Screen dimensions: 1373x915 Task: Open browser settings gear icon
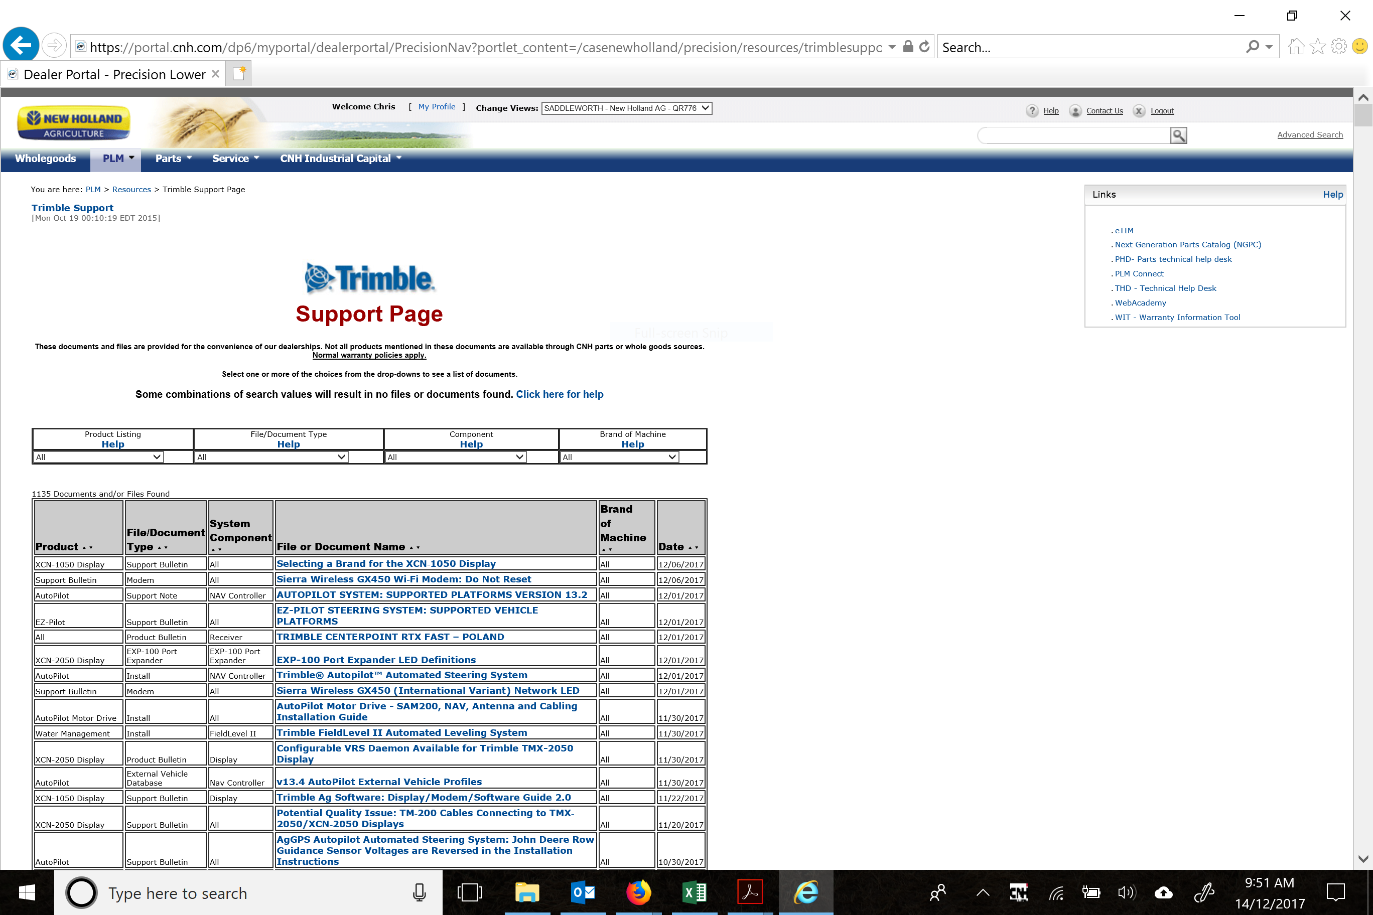click(x=1338, y=47)
